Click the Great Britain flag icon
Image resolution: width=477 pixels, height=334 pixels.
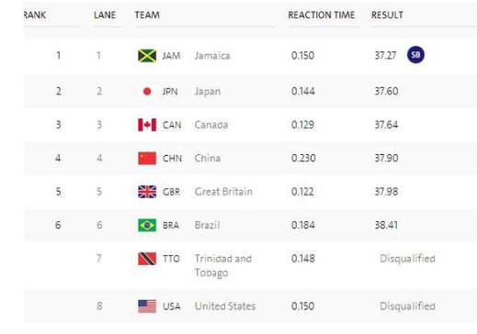point(147,192)
